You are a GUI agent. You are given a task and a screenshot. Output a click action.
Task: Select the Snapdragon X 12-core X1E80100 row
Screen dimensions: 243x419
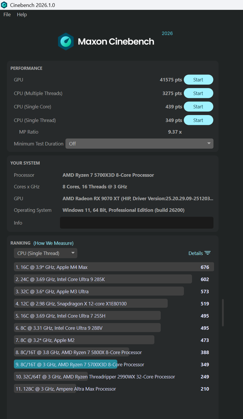114,304
